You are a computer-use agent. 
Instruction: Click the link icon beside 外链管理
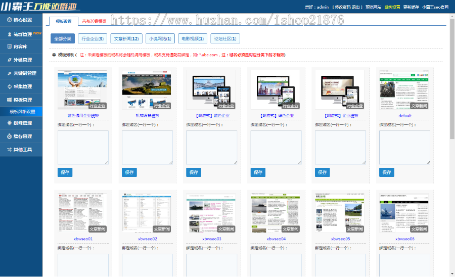tap(9, 60)
